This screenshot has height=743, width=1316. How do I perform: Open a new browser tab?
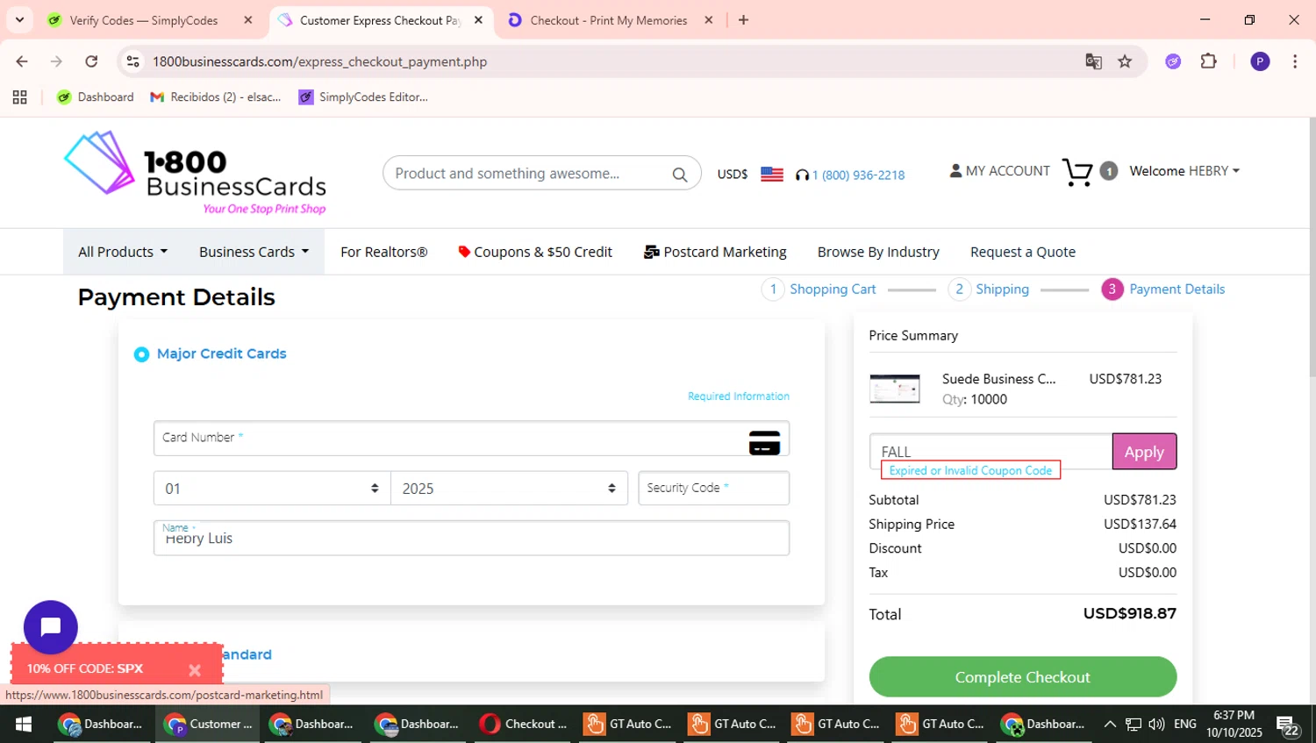(743, 19)
